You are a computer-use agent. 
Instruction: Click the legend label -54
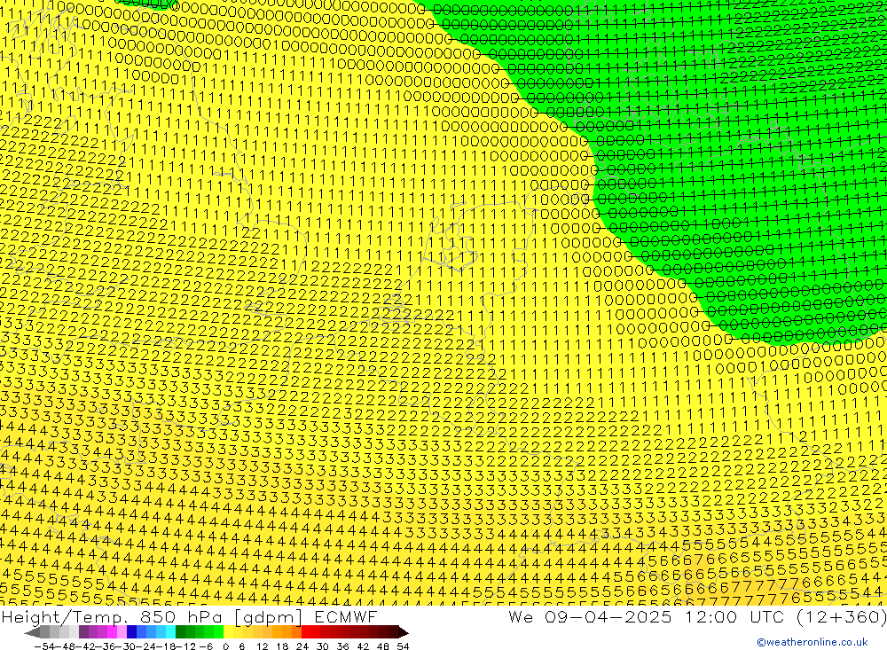tap(45, 646)
